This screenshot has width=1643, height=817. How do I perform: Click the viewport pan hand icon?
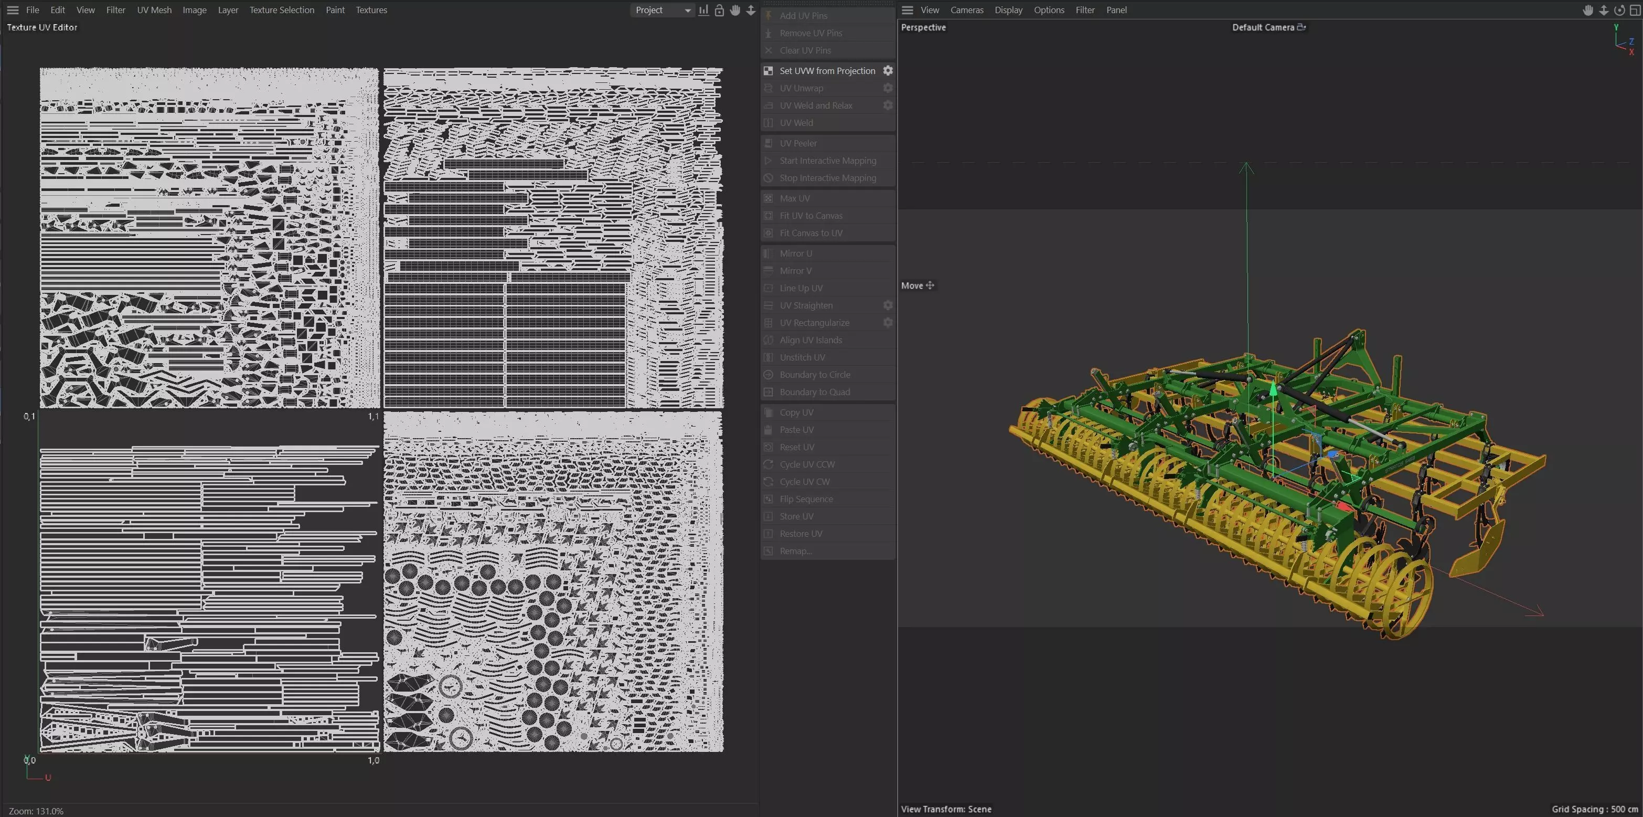point(1587,10)
